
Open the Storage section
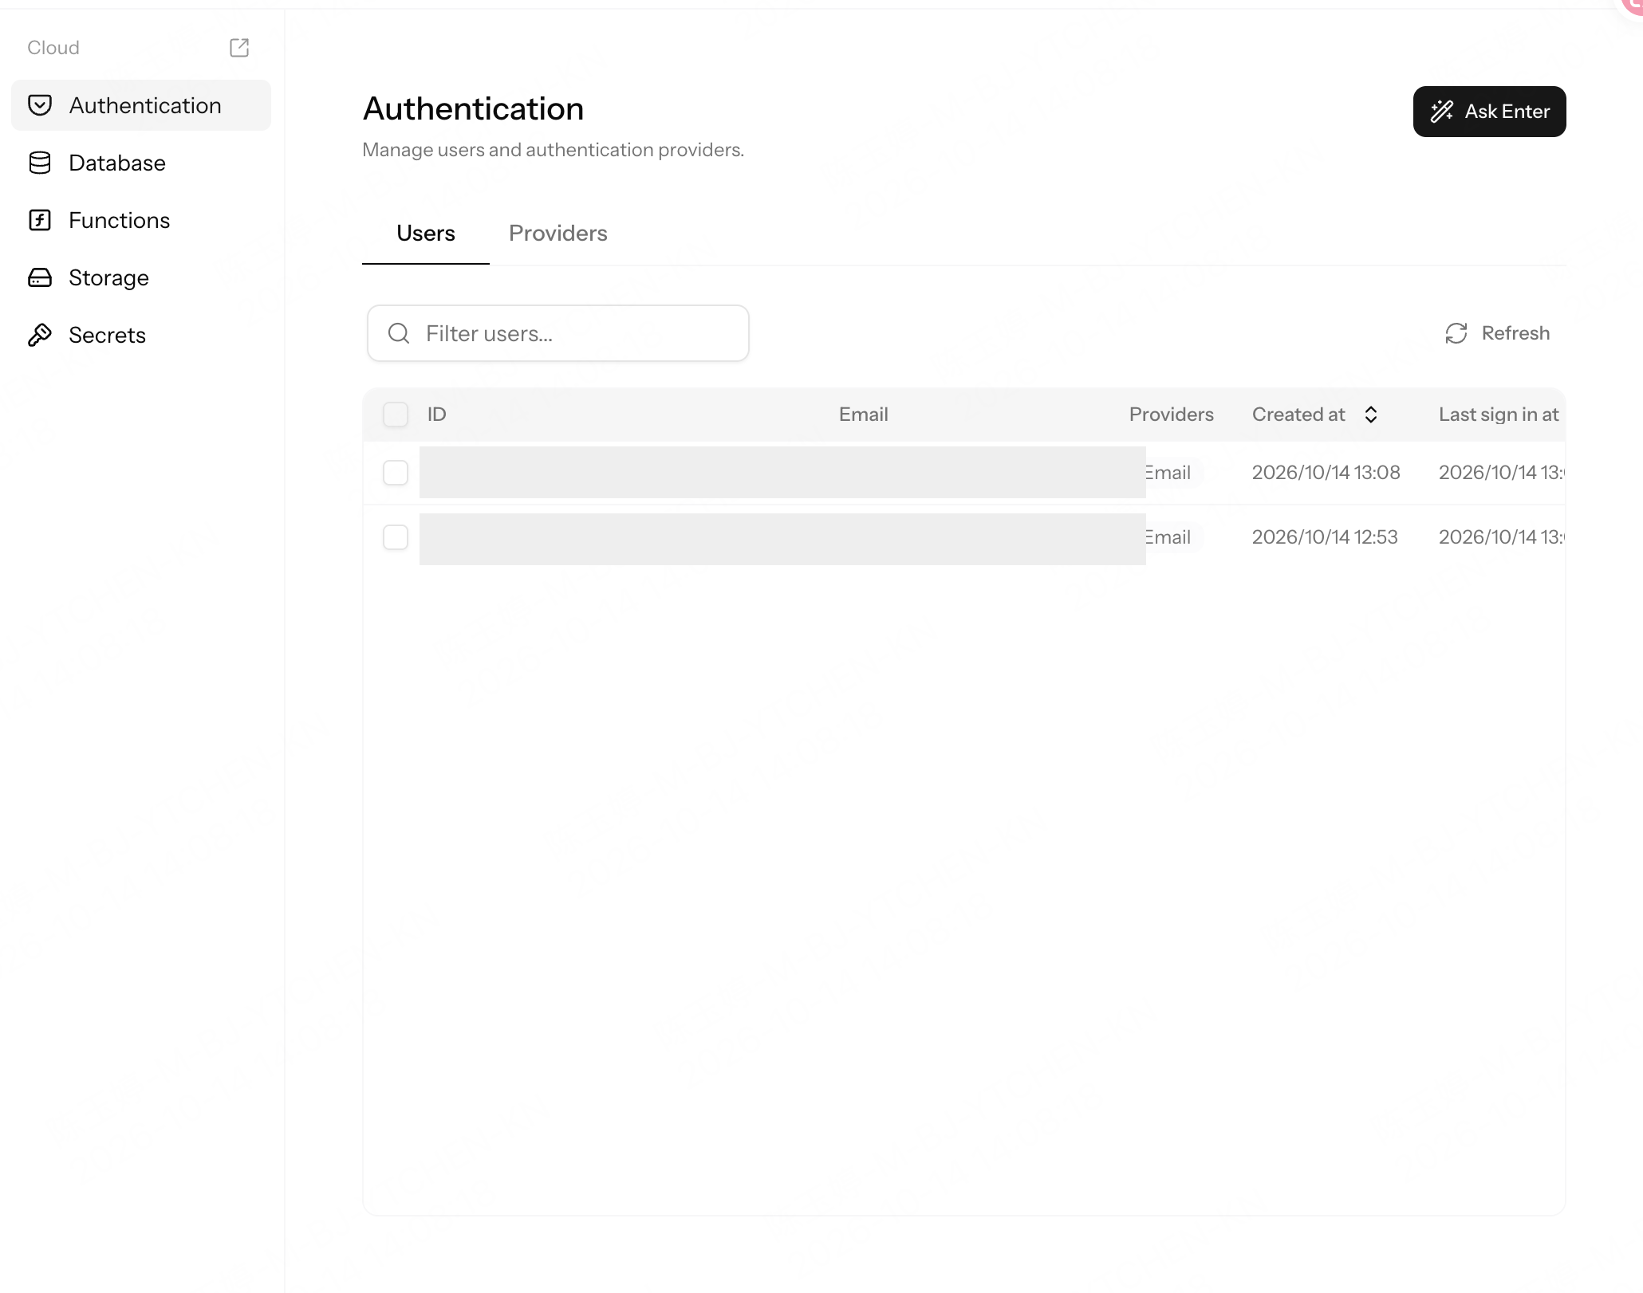[x=141, y=277]
